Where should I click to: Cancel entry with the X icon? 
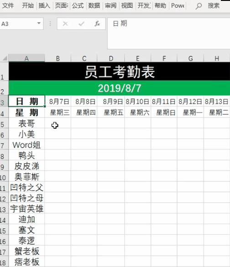[65, 24]
